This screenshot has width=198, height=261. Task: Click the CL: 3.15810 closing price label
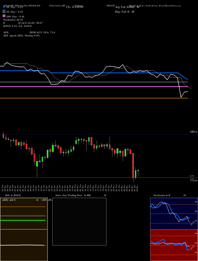(74, 7)
